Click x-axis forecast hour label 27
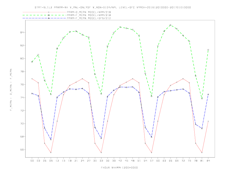 (x=89, y=161)
